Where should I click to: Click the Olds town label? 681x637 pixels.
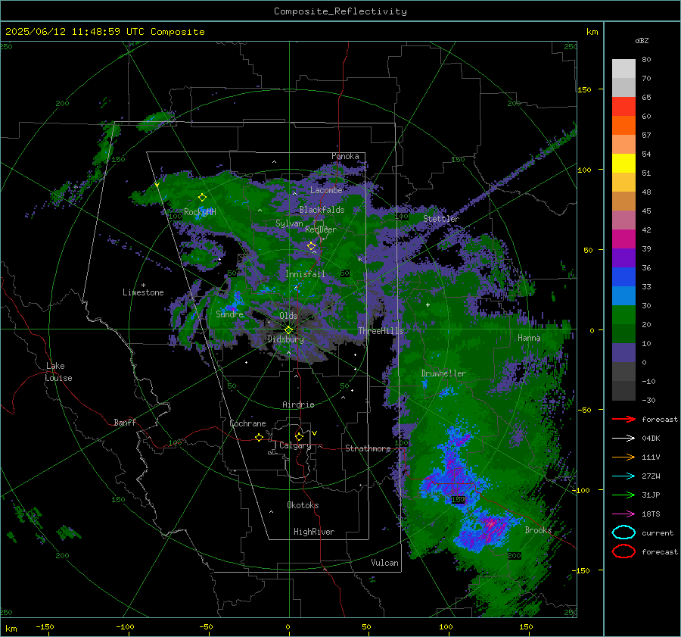(x=288, y=316)
